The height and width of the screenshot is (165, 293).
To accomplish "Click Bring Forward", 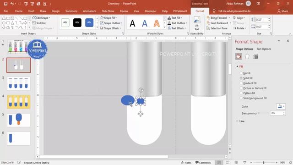I will (217, 18).
